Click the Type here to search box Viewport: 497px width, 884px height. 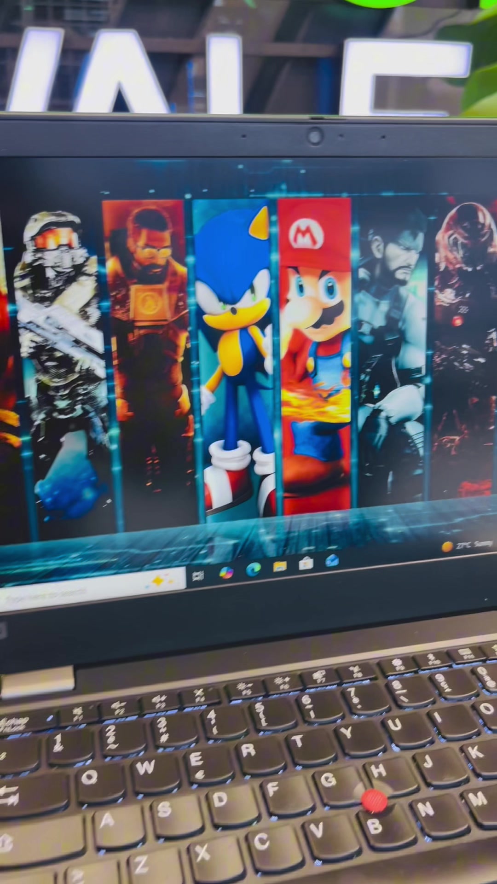(x=92, y=588)
